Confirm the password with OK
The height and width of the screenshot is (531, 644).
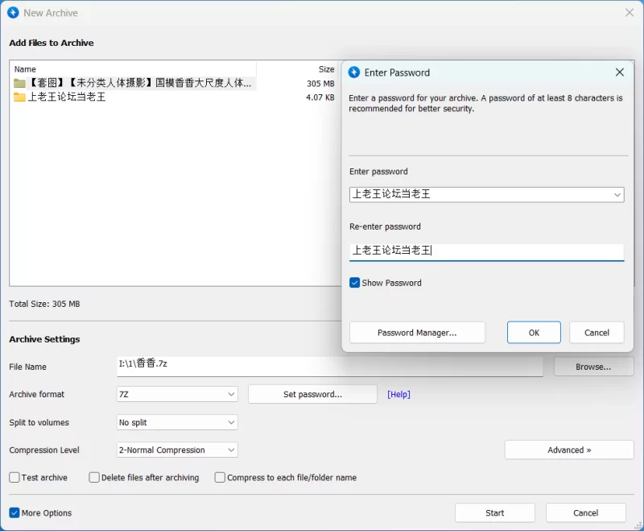534,333
